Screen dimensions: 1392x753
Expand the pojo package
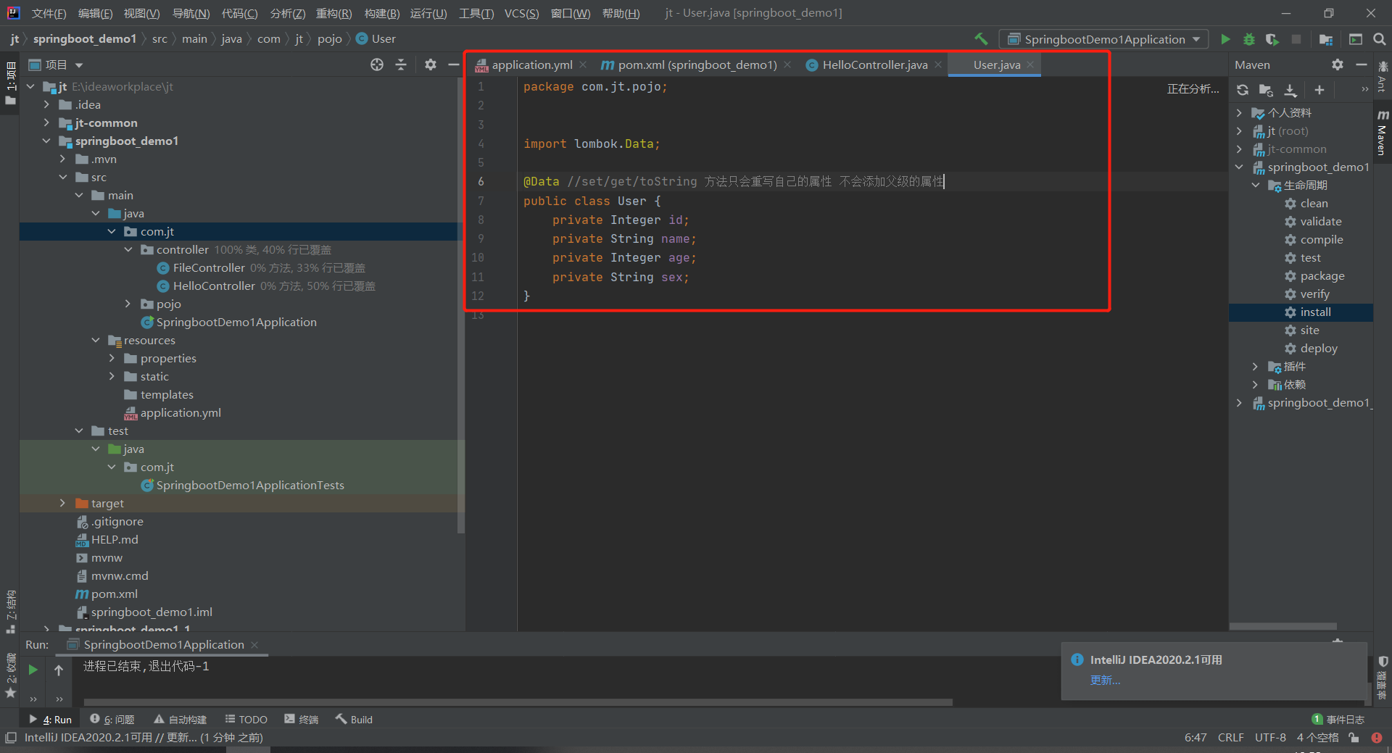pyautogui.click(x=128, y=304)
